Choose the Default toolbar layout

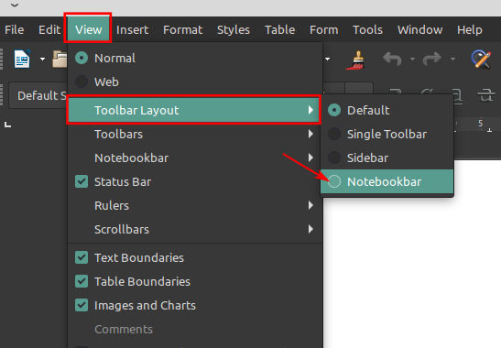click(x=387, y=110)
